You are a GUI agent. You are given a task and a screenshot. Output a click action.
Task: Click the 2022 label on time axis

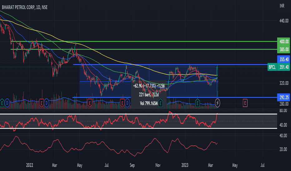(30, 165)
